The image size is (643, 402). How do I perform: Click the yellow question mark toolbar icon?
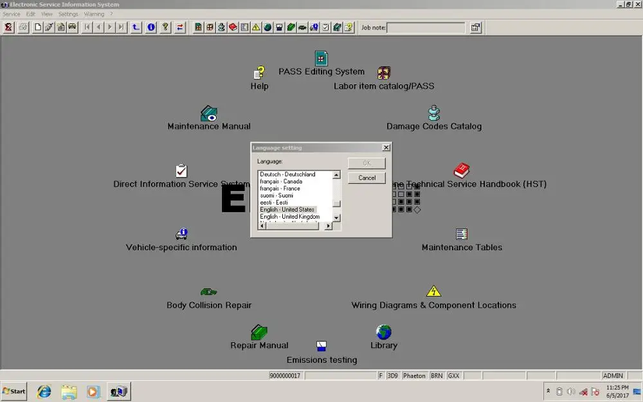165,28
